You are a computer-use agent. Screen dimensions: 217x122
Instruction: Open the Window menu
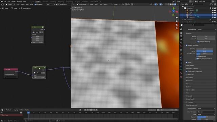point(19,1)
